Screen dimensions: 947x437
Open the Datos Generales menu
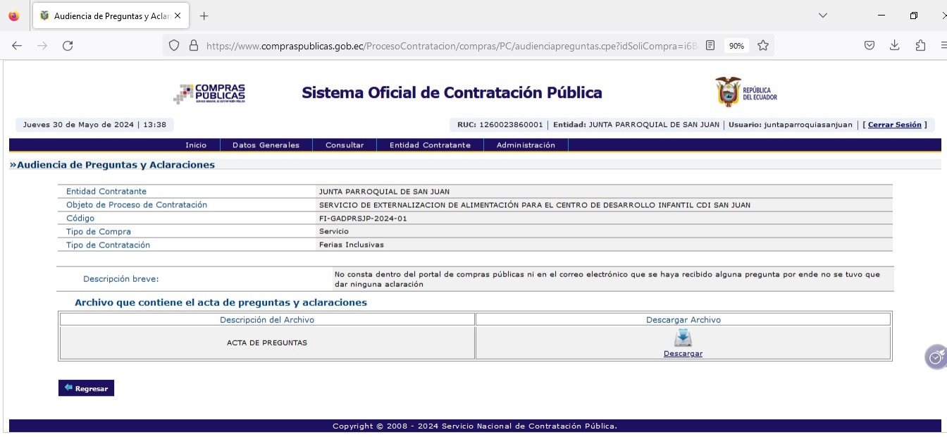click(266, 145)
